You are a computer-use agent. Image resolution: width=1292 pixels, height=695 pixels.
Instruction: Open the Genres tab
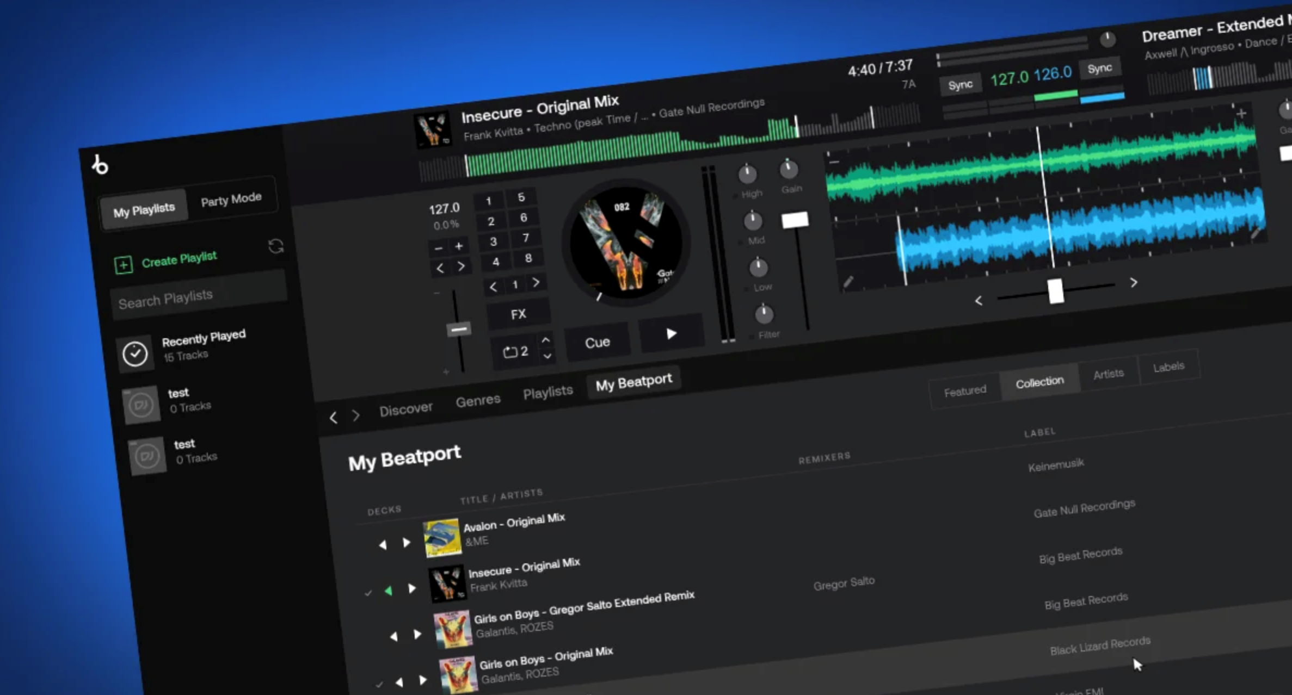(x=478, y=401)
